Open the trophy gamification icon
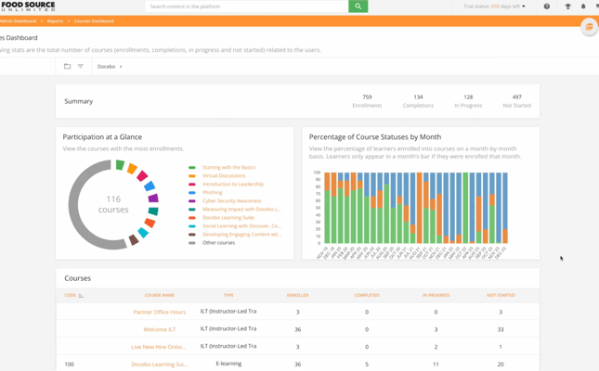This screenshot has width=599, height=371. point(567,6)
